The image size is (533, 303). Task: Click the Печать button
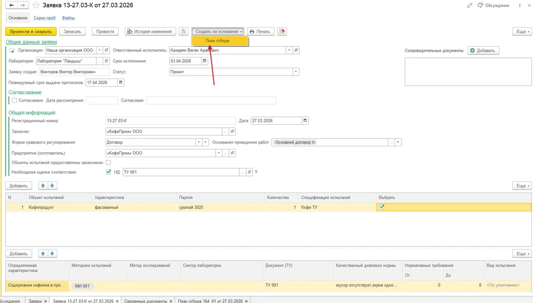click(x=261, y=31)
